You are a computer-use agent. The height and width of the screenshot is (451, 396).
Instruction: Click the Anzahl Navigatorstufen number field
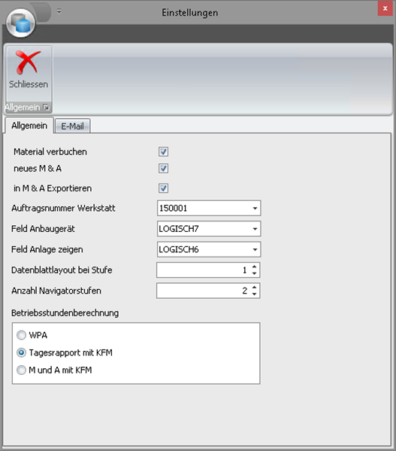coord(204,291)
